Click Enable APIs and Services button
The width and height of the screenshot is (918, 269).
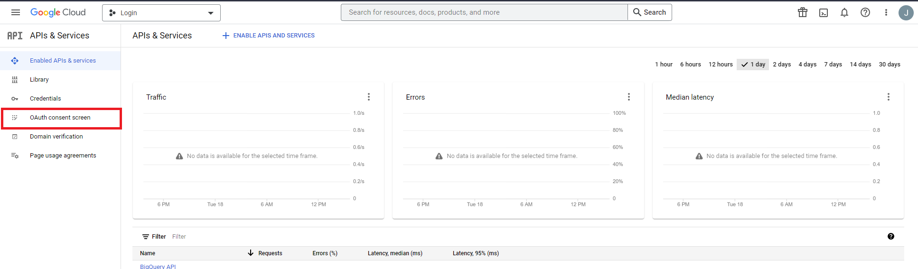(x=269, y=36)
